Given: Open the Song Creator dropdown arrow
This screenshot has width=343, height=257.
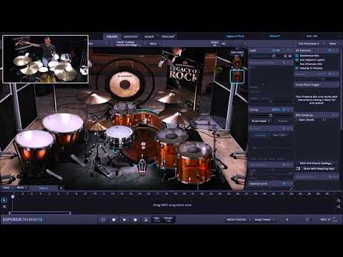Looking at the screenshot, I should point(274,219).
